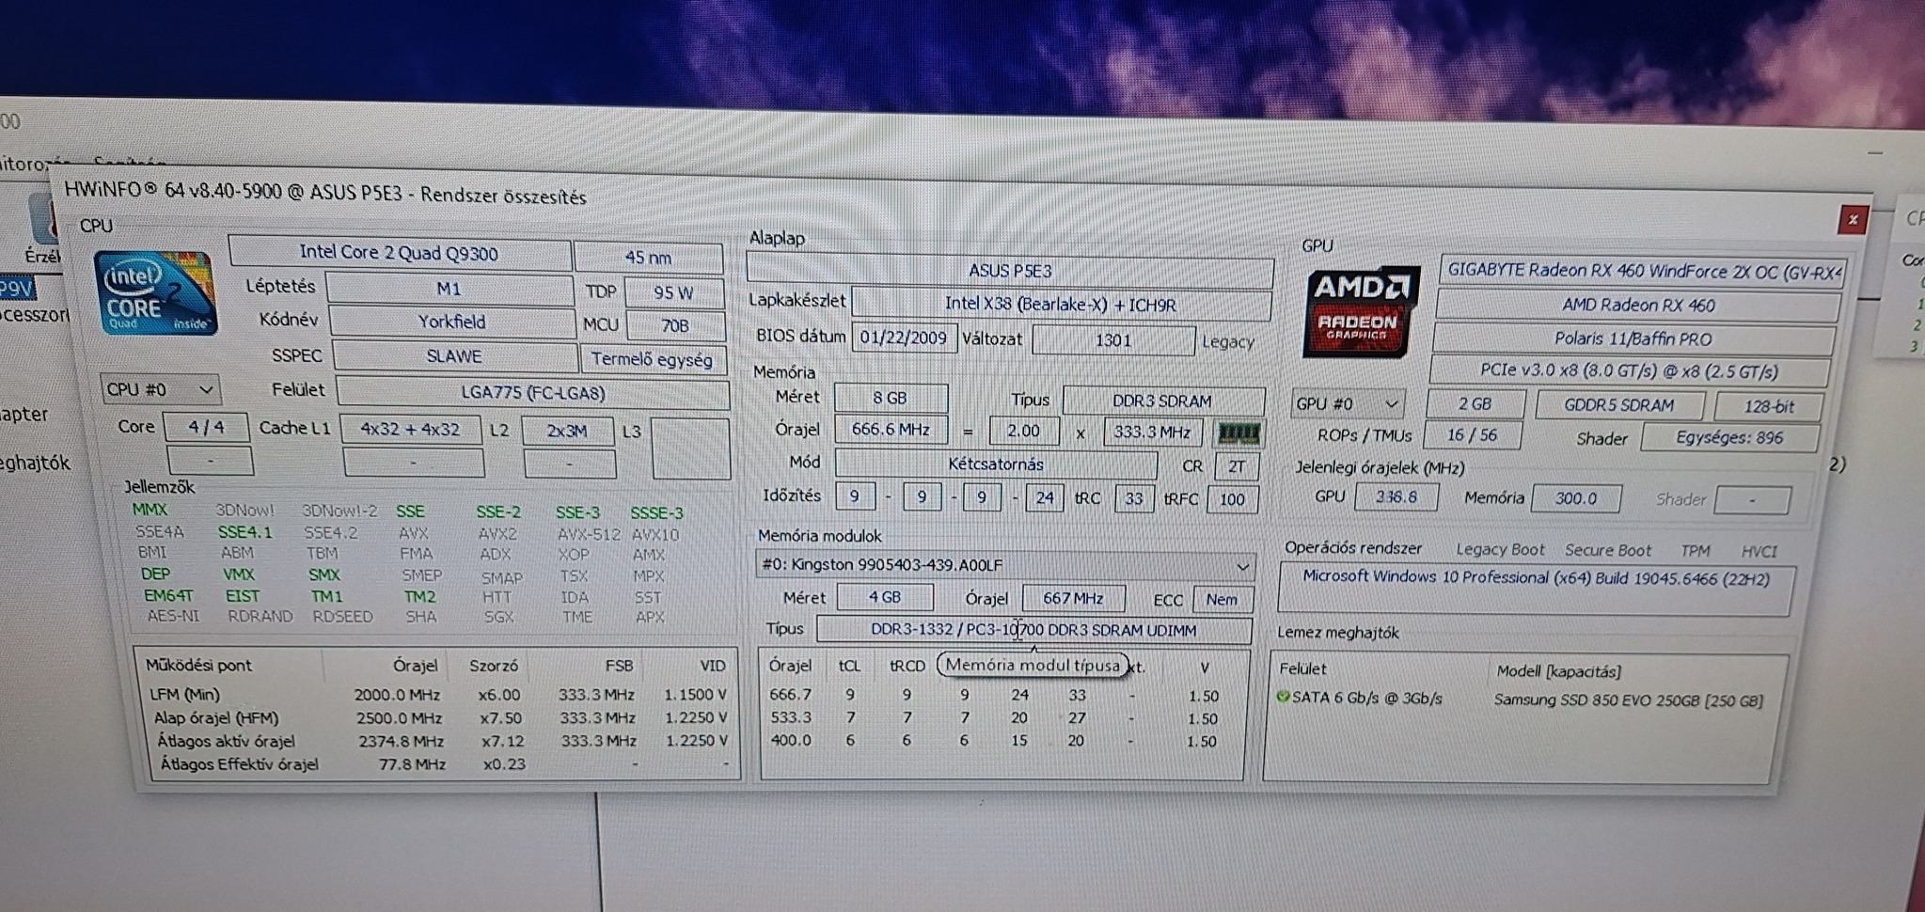Select the 16 / 56 ROPs/TMUs field

point(1473,435)
